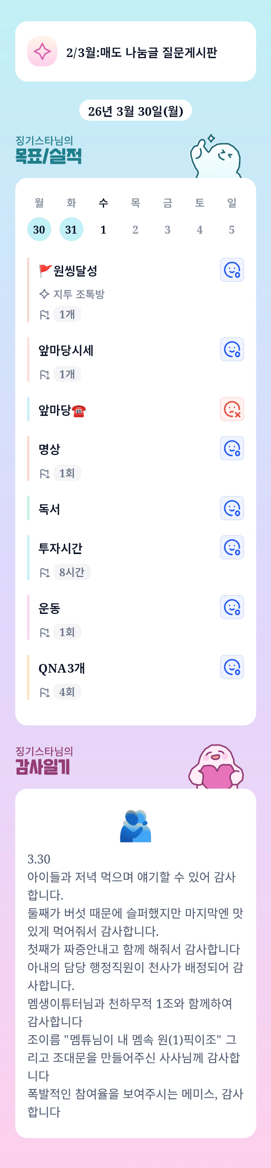Click red failed-face icon for 앞마당☎
The height and width of the screenshot is (1168, 271).
click(232, 409)
